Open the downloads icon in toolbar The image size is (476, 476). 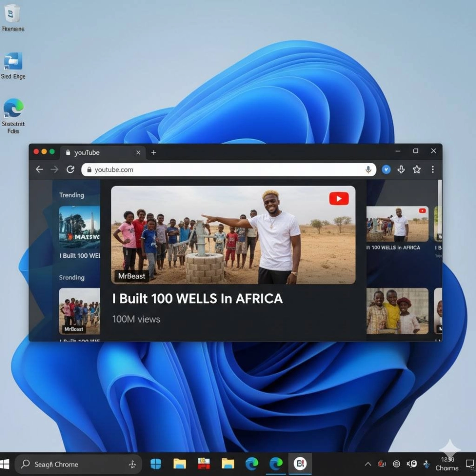[401, 169]
